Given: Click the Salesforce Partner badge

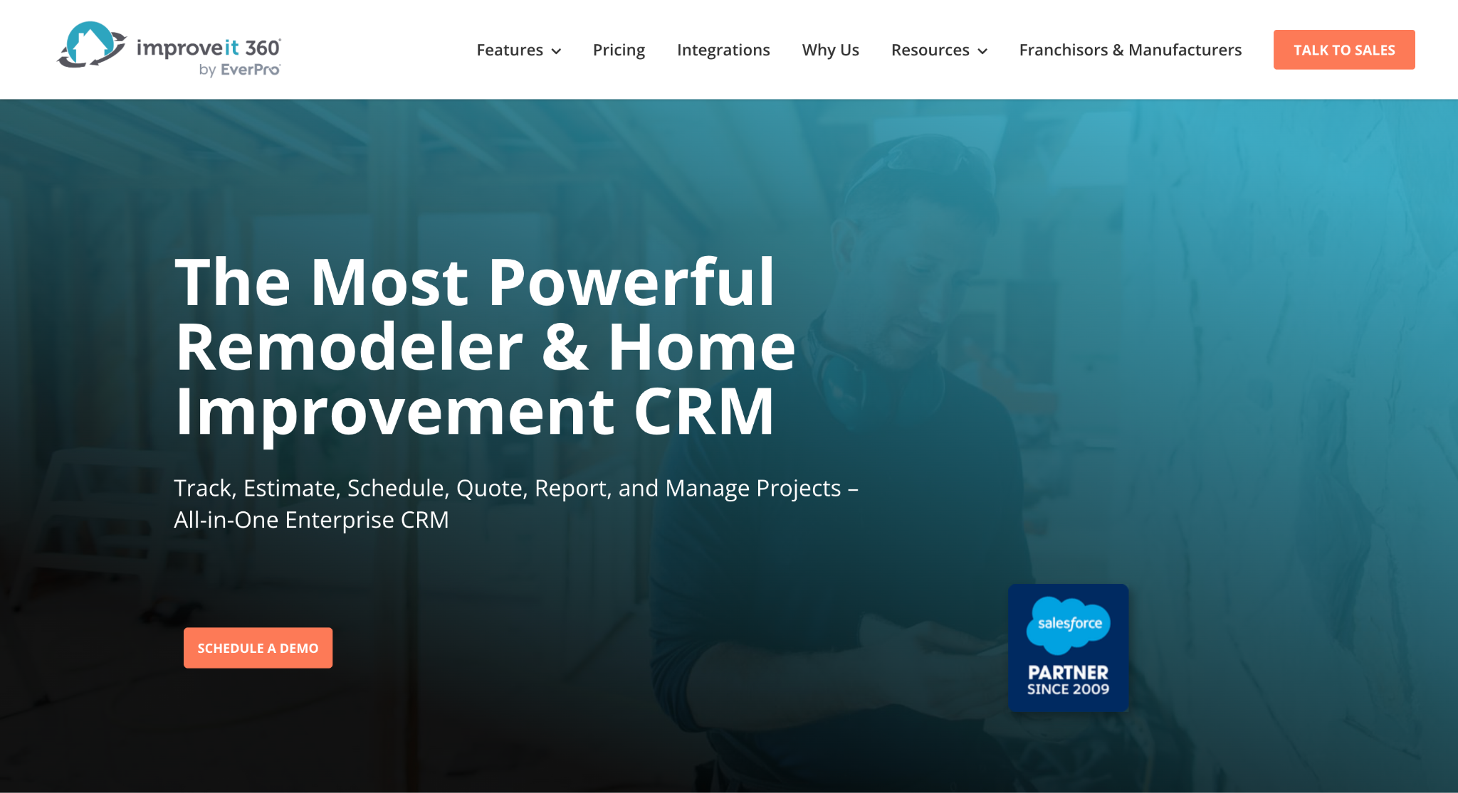Looking at the screenshot, I should click(x=1068, y=648).
